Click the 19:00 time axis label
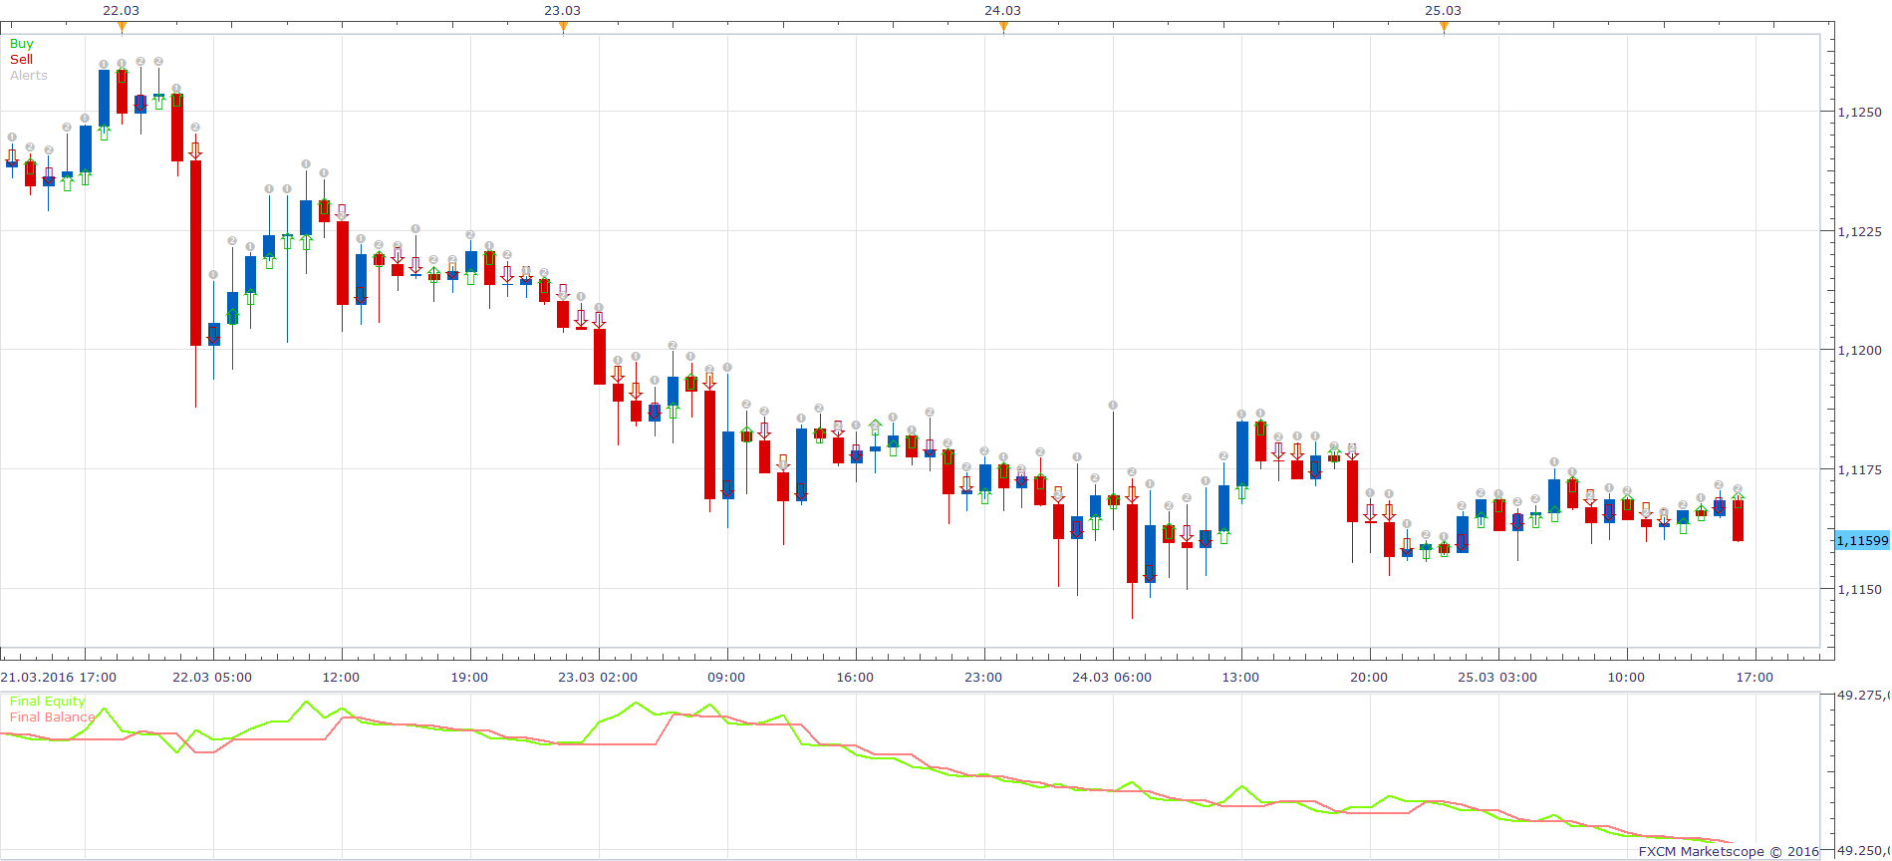The height and width of the screenshot is (861, 1892). coord(469,678)
